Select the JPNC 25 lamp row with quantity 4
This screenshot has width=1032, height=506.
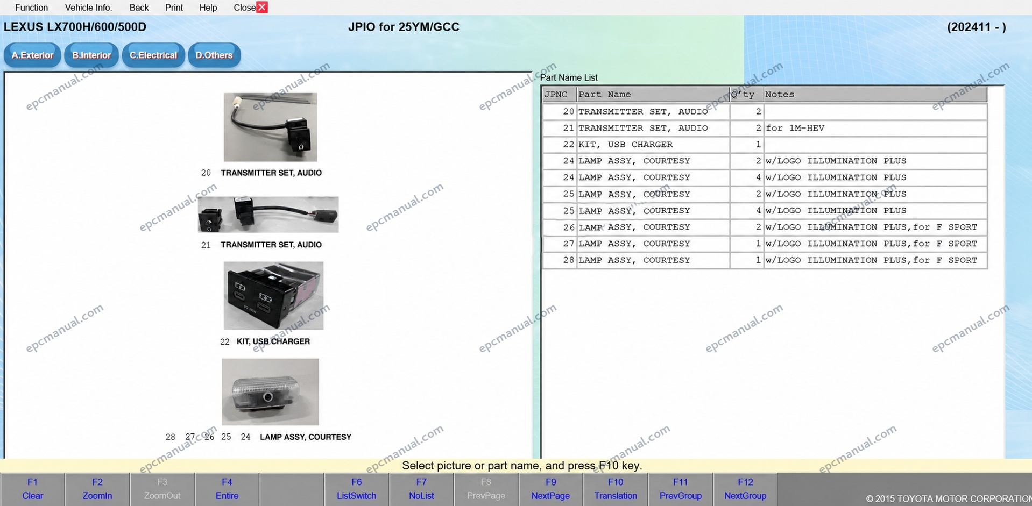pos(765,211)
